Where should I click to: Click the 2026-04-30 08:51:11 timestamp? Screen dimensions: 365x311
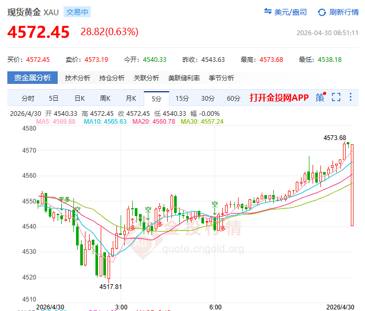(327, 33)
